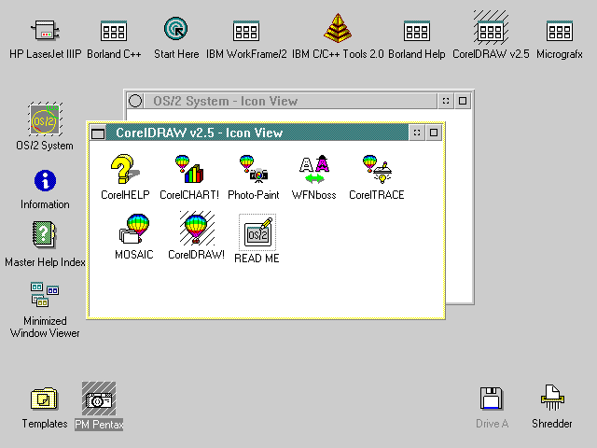Viewport: 597px width, 448px height.
Task: Open the Master Help Index book icon
Action: pos(45,234)
